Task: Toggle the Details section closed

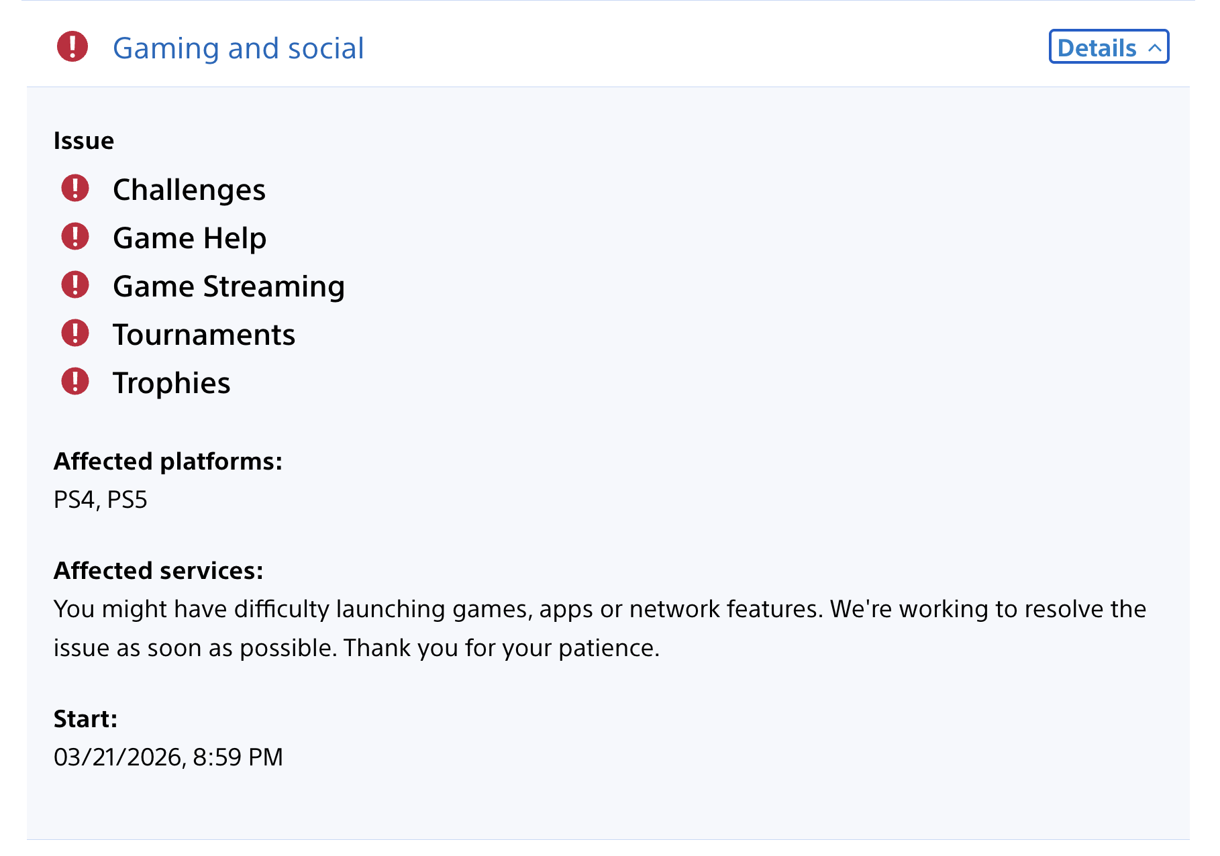Action: (1108, 48)
